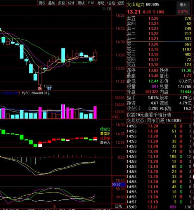The height and width of the screenshot is (210, 194).
Task: Open the 仅需20元查看千档行情 link
Action: click(x=149, y=115)
